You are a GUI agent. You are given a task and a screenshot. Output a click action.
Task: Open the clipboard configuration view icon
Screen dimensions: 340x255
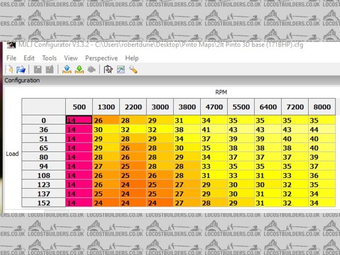pyautogui.click(x=108, y=69)
